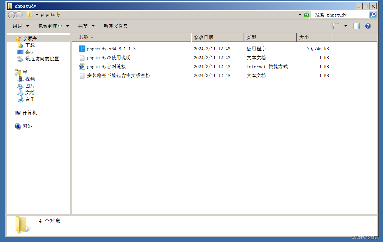The width and height of the screenshot is (383, 242).
Task: Click the 收藏夹 star icon
Action: [x=18, y=38]
